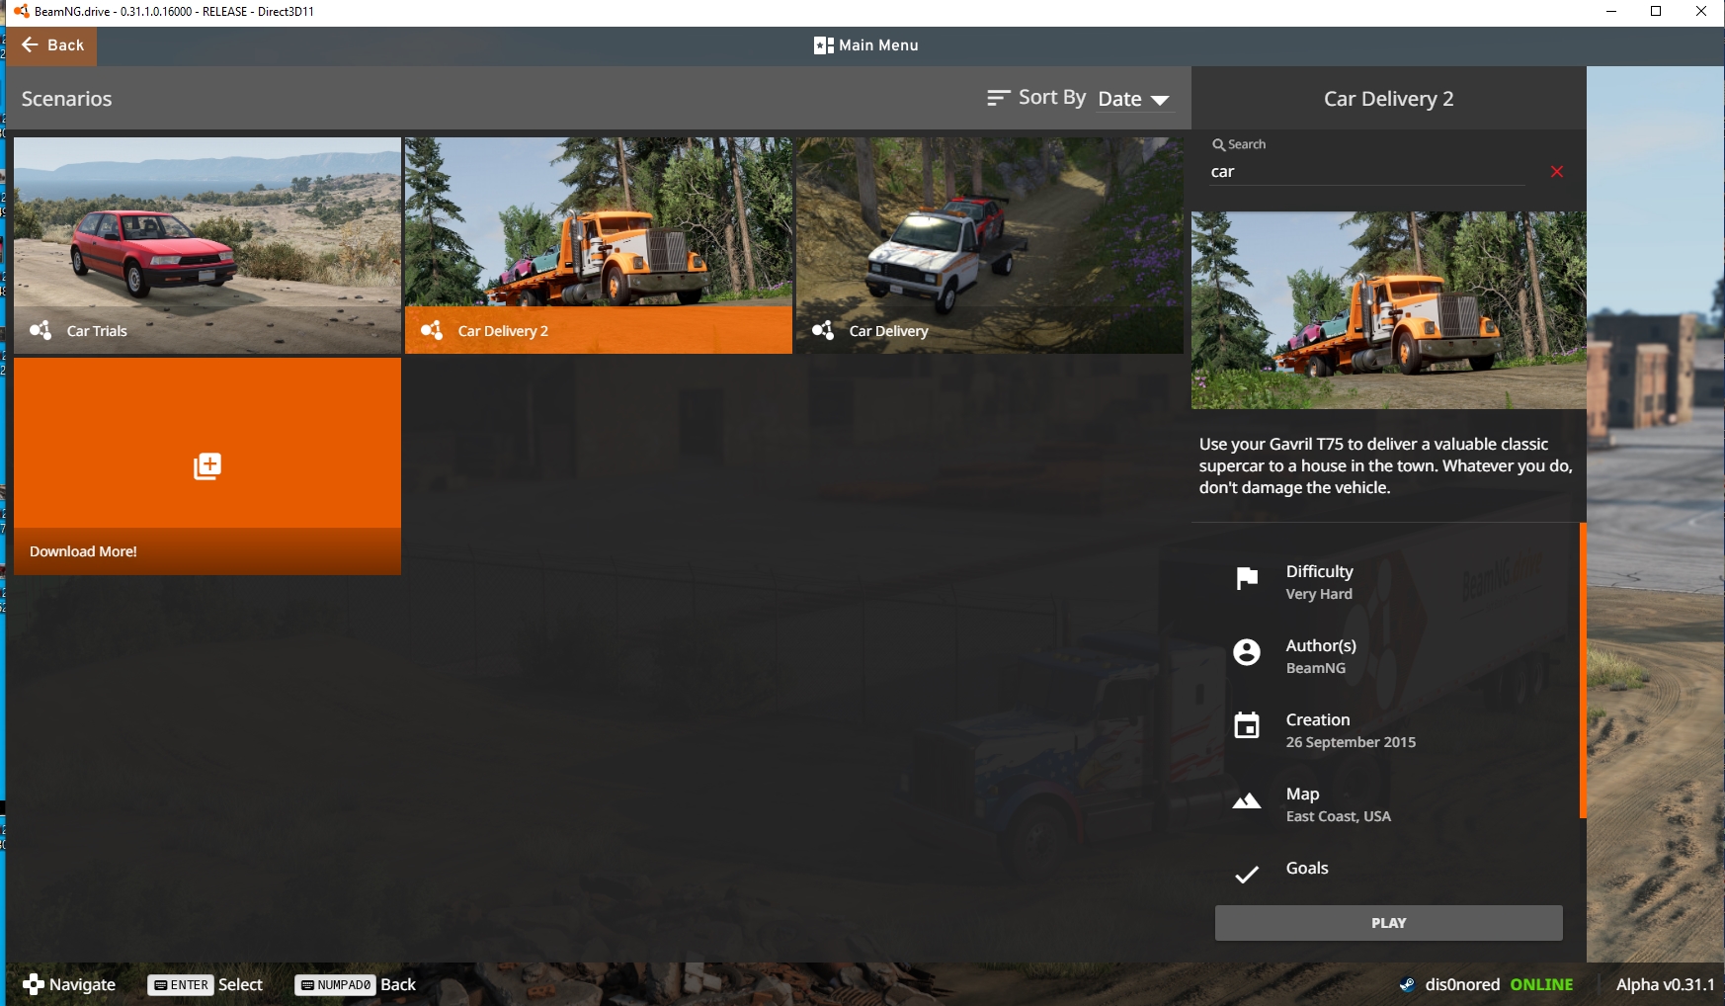Viewport: 1725px width, 1006px height.
Task: Click the scenario icon on the Car Delivery 2 card
Action: click(x=432, y=330)
